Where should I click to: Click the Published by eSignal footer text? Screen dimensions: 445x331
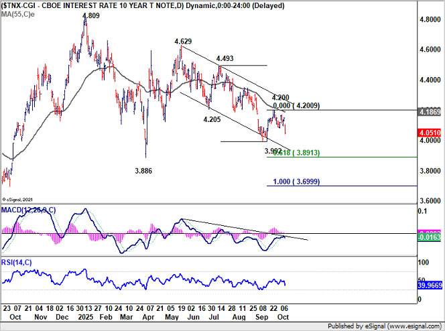point(385,326)
